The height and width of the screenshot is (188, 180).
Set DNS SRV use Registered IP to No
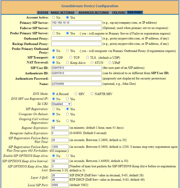click(x=54, y=99)
